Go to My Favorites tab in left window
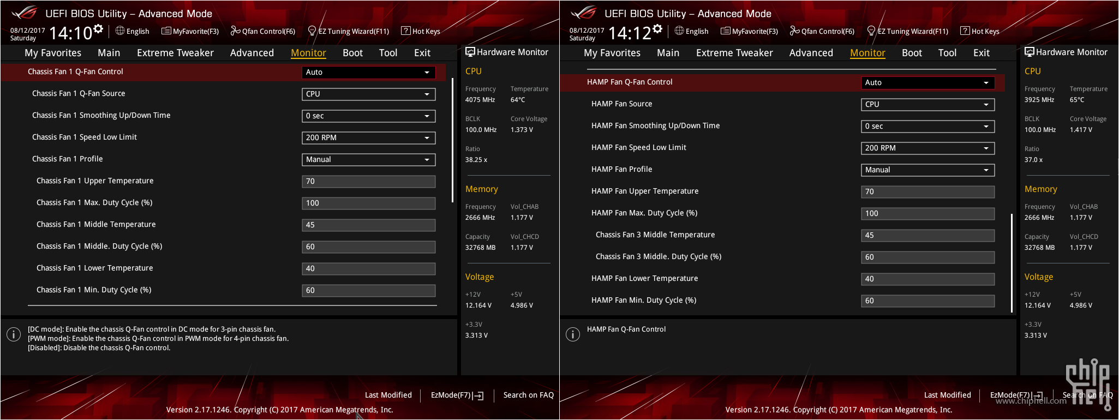This screenshot has width=1119, height=420. point(53,53)
